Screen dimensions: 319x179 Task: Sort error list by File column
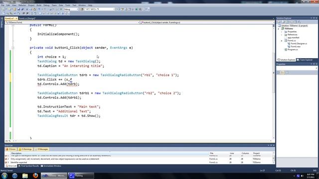coord(219,153)
